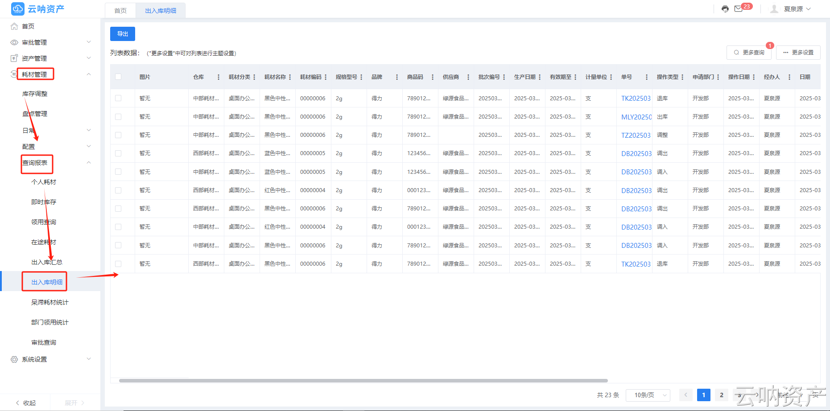The height and width of the screenshot is (411, 830).
Task: Click the horizontal table scrollbar
Action: click(x=363, y=381)
